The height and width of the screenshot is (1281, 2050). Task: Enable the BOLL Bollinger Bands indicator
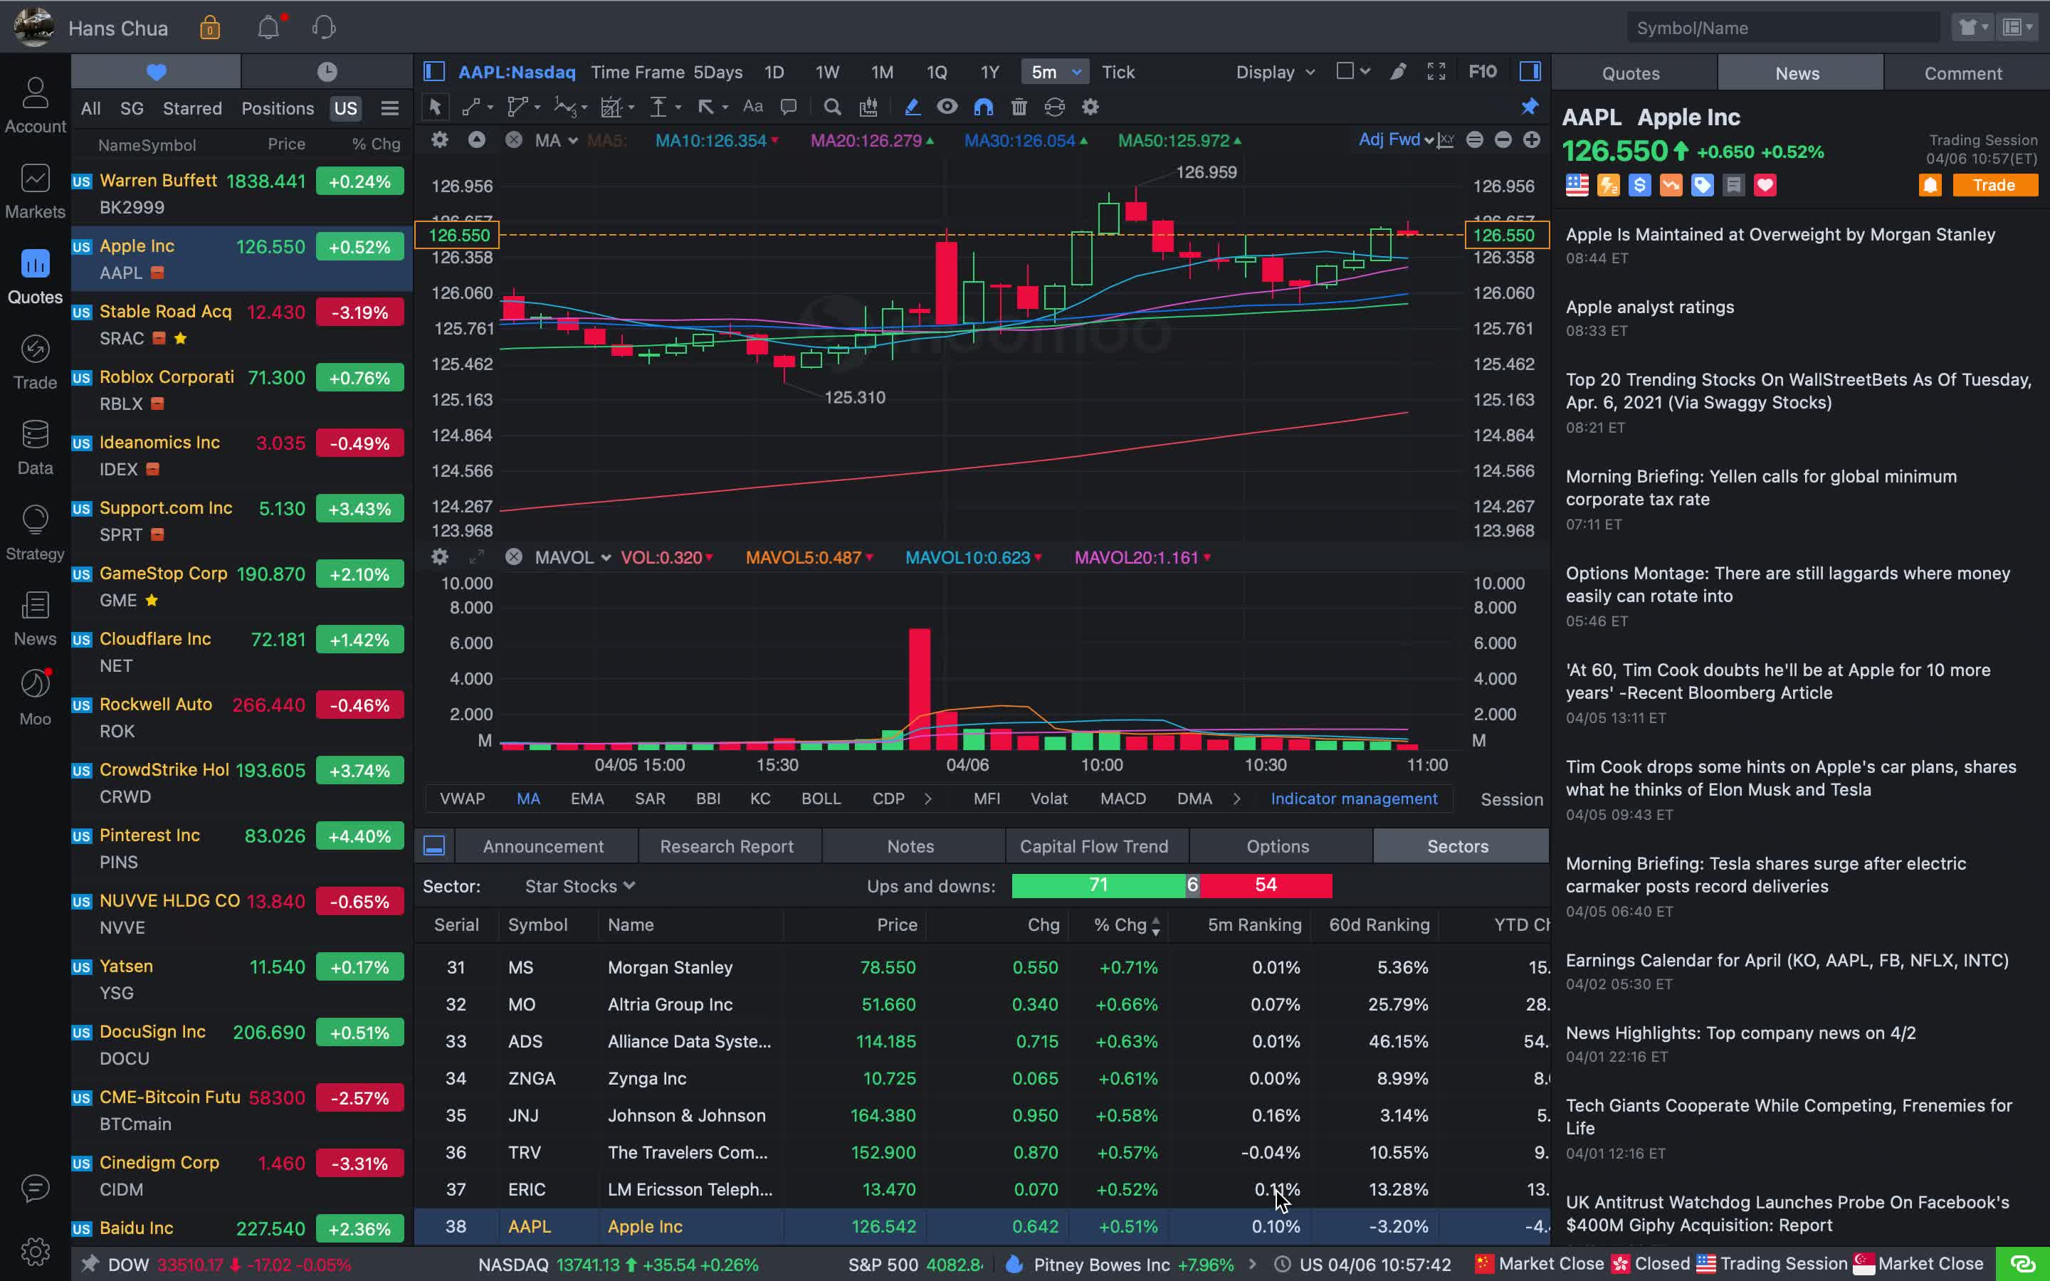(x=819, y=798)
